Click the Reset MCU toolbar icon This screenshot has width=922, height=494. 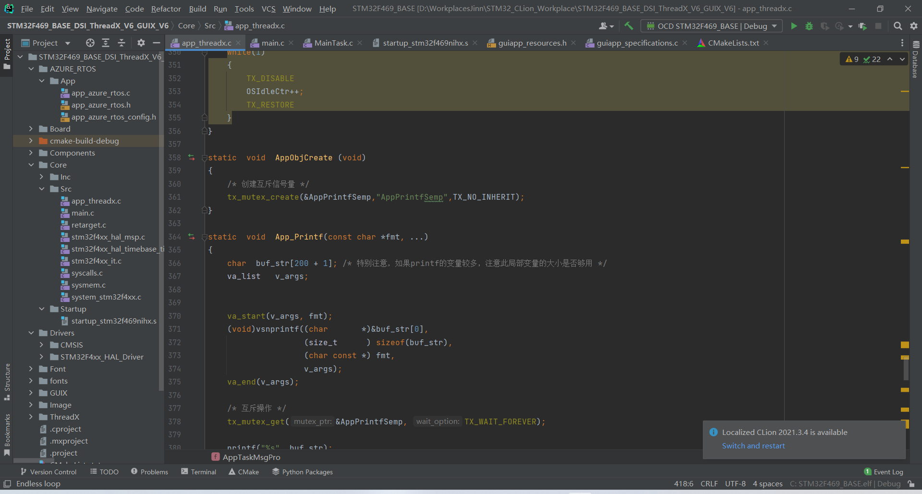click(862, 26)
